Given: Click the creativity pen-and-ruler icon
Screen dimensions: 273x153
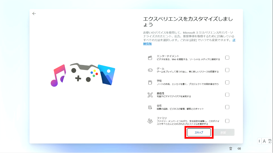Looking at the screenshot, I should (x=150, y=95).
